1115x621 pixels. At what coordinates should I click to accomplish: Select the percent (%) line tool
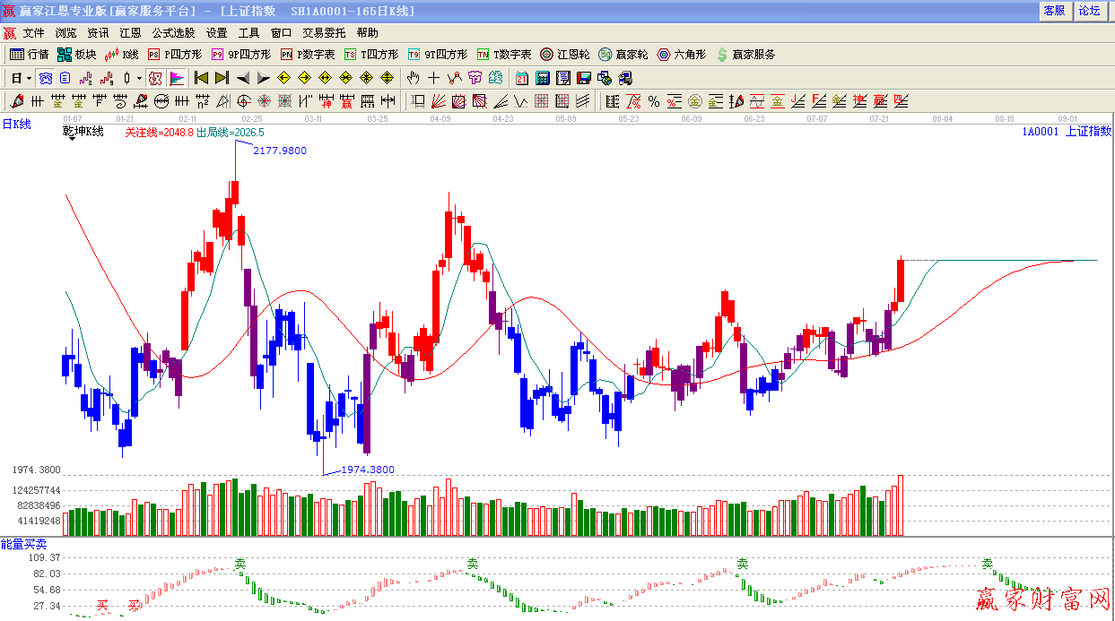click(x=654, y=101)
